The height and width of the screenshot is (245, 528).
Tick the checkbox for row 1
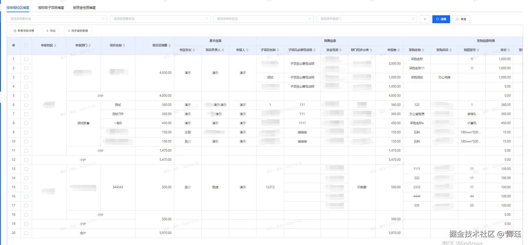[26, 59]
